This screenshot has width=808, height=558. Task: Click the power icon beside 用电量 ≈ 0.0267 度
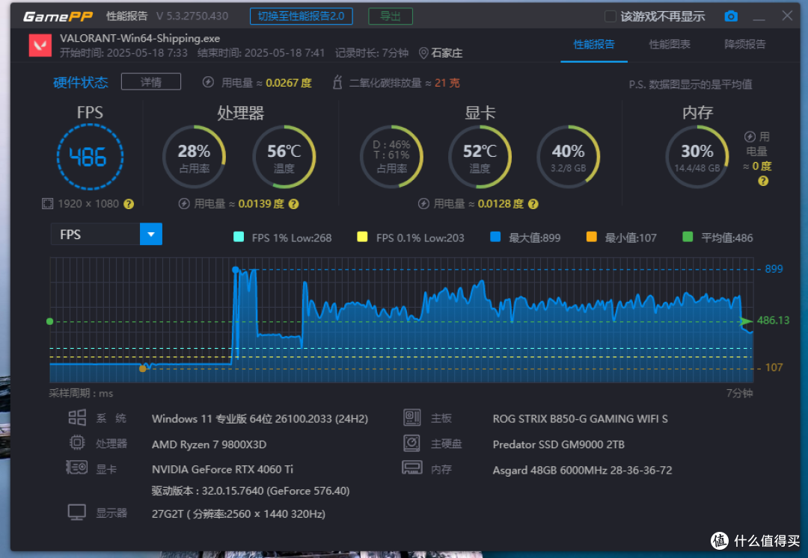pyautogui.click(x=208, y=82)
